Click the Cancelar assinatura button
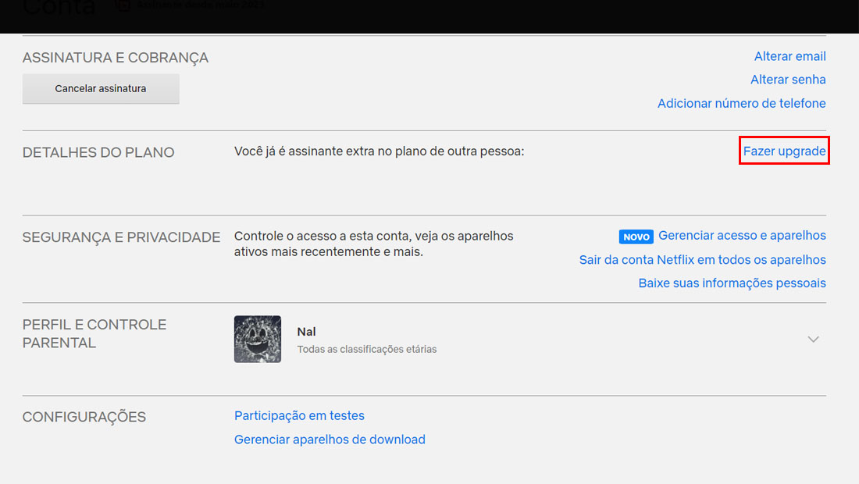This screenshot has width=859, height=484. click(x=101, y=89)
